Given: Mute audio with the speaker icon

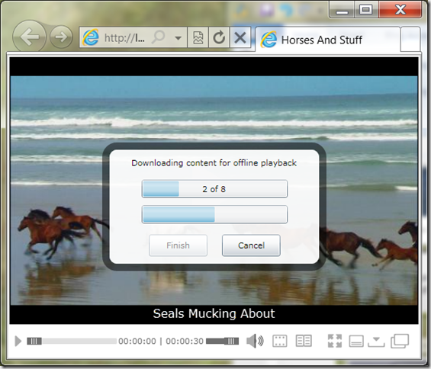Looking at the screenshot, I should pos(255,341).
